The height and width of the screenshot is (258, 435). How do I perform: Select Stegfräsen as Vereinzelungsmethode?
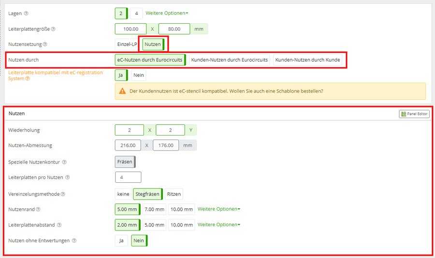coord(148,194)
